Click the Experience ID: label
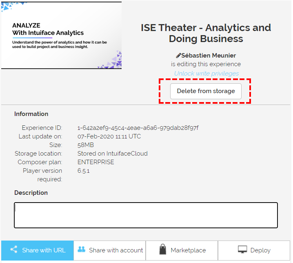The image size is (293, 263). [42, 128]
